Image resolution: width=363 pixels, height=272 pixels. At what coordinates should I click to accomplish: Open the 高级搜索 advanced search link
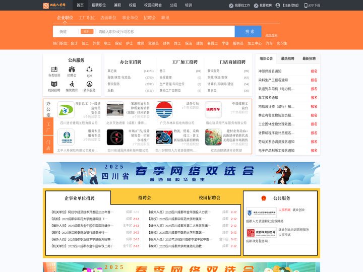(271, 35)
